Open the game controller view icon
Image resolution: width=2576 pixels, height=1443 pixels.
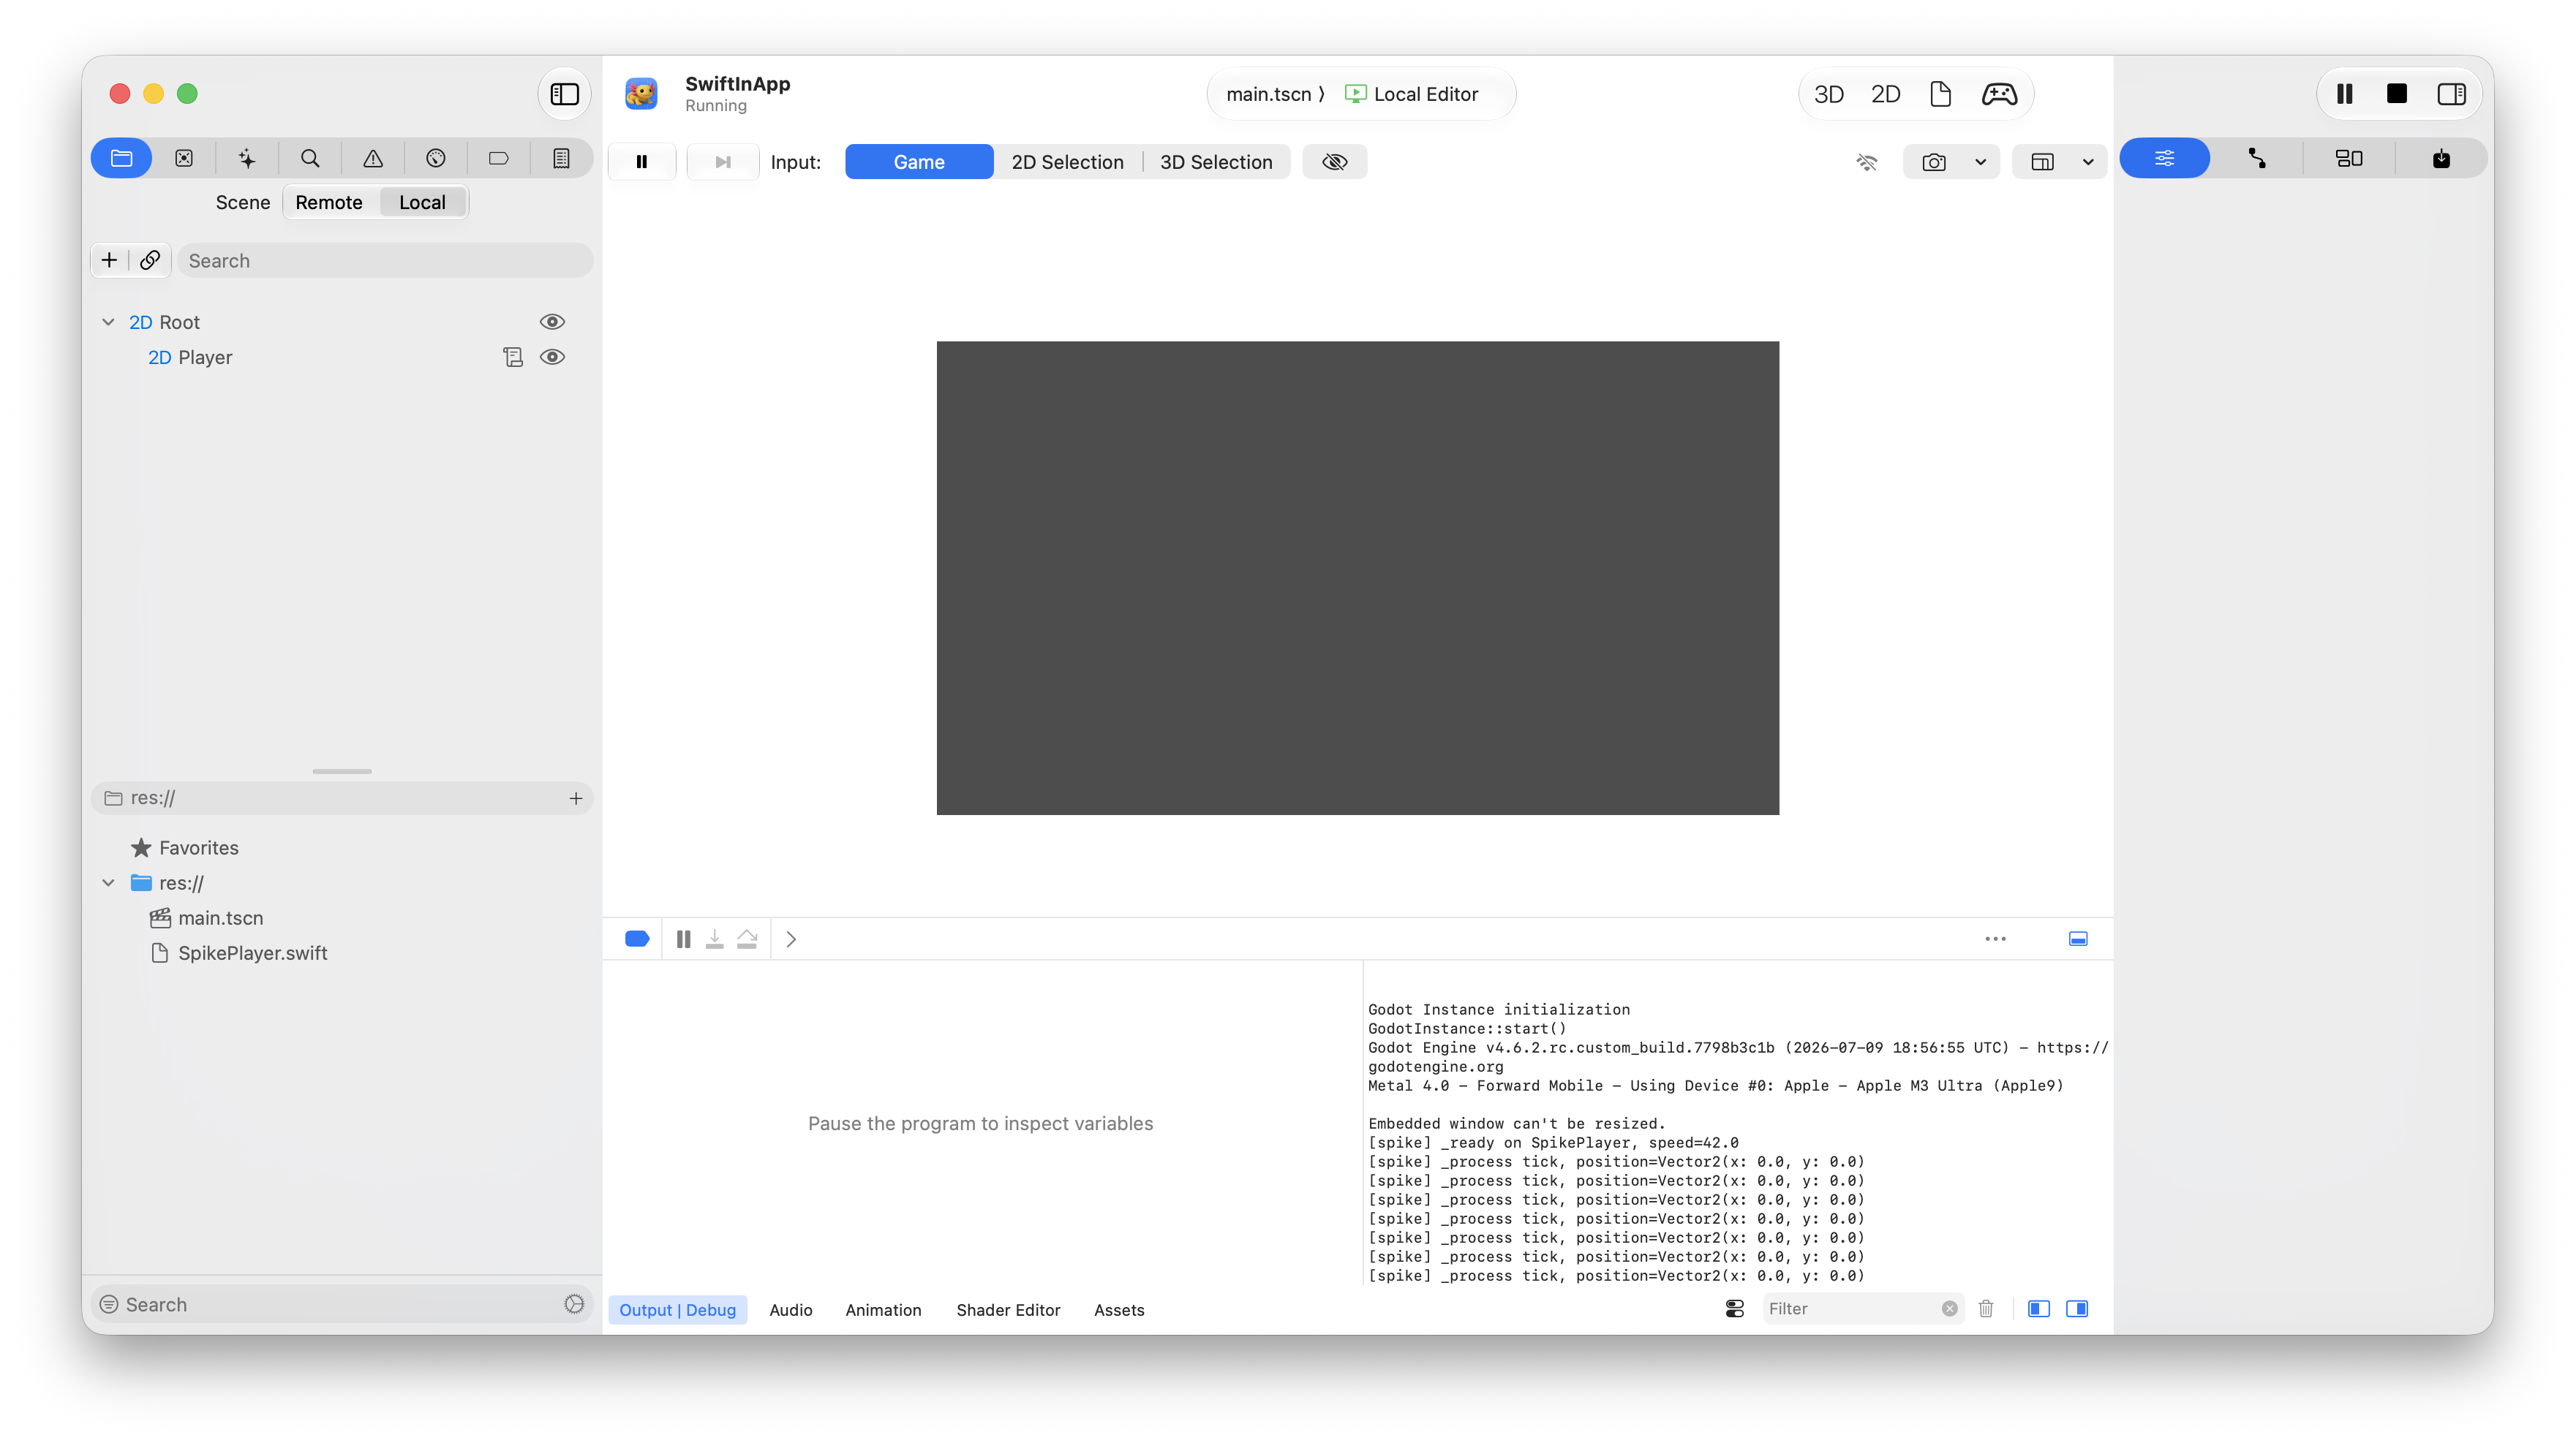[1999, 94]
